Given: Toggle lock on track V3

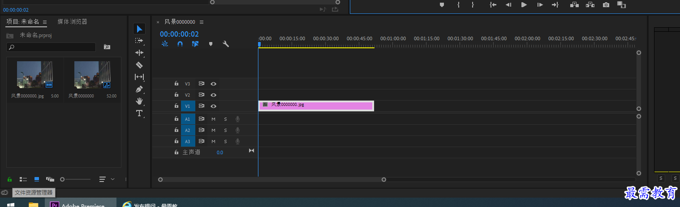Looking at the screenshot, I should pyautogui.click(x=176, y=84).
